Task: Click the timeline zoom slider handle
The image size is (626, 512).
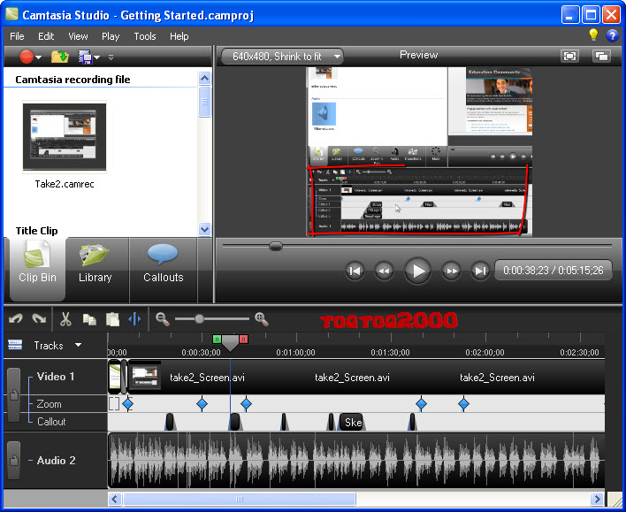Action: 199,318
